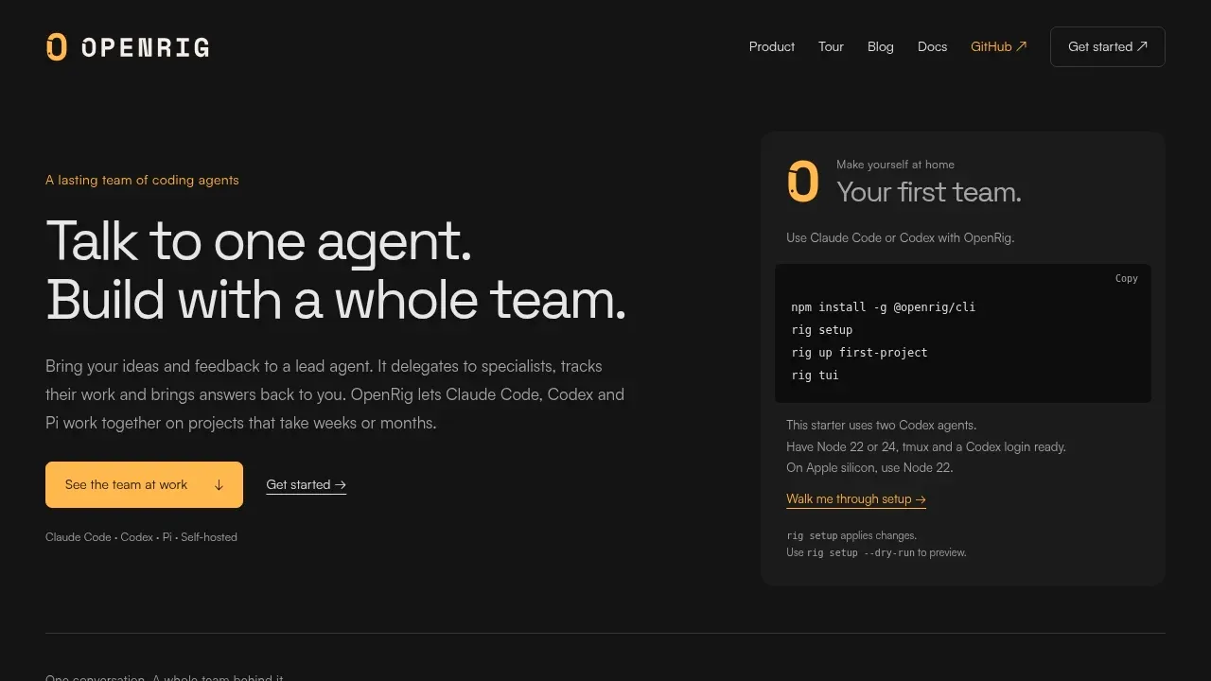Screen dimensions: 1211x681
Task: Click the Talk to one agent. headline
Action: pyautogui.click(x=258, y=240)
